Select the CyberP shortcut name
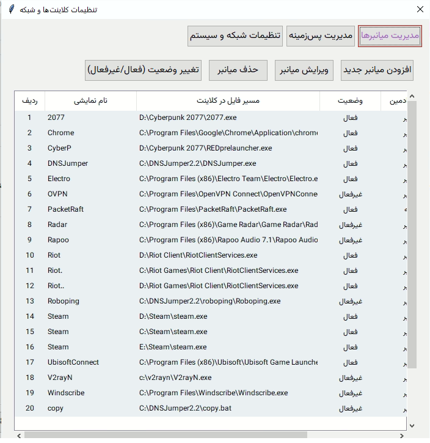The height and width of the screenshot is (443, 430). [x=59, y=148]
